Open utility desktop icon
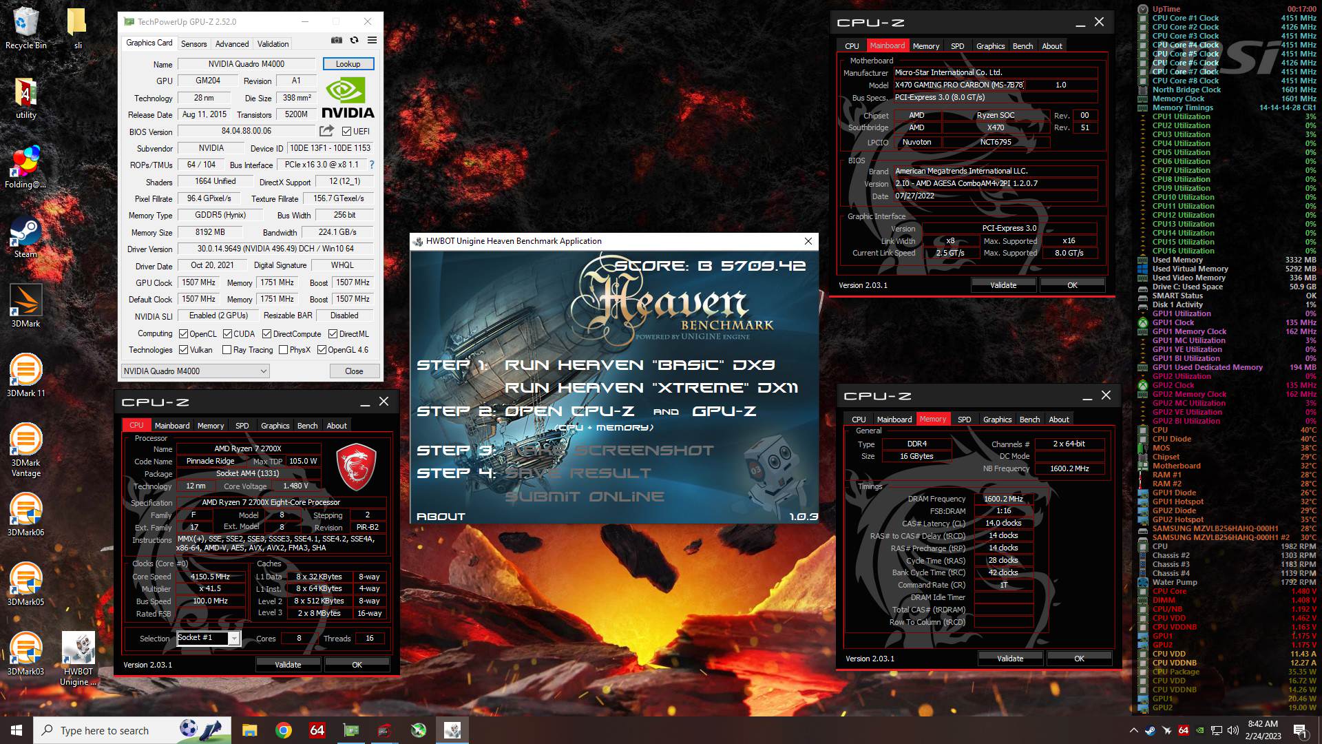The width and height of the screenshot is (1322, 744). tap(26, 99)
